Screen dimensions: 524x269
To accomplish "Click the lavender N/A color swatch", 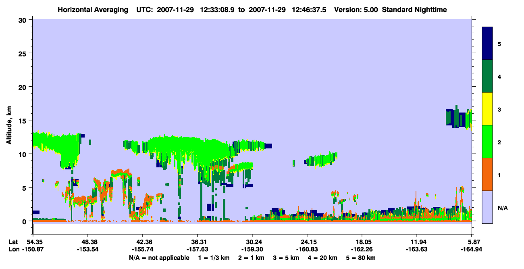I will (x=487, y=206).
